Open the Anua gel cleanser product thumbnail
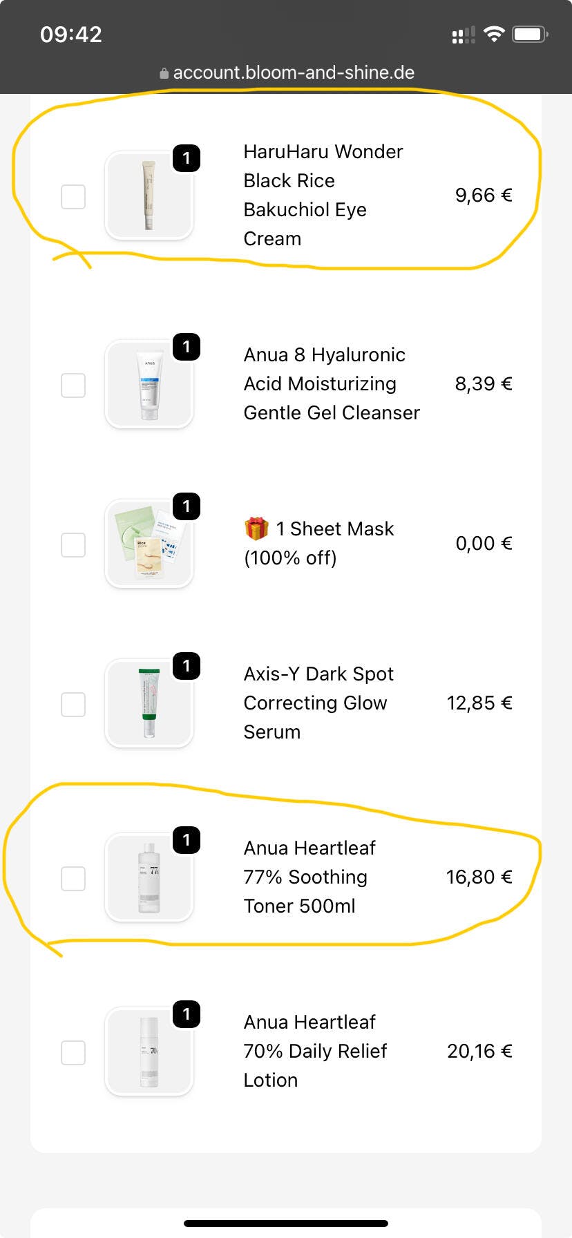This screenshot has width=572, height=1238. pos(149,384)
